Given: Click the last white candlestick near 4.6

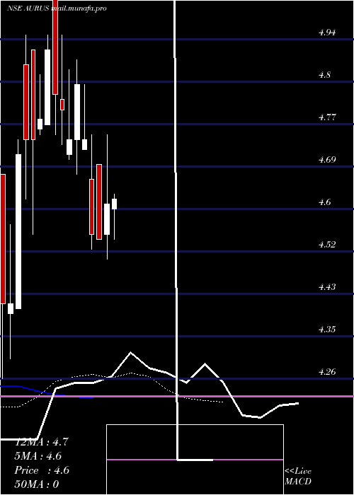Looking at the screenshot, I should tap(114, 204).
